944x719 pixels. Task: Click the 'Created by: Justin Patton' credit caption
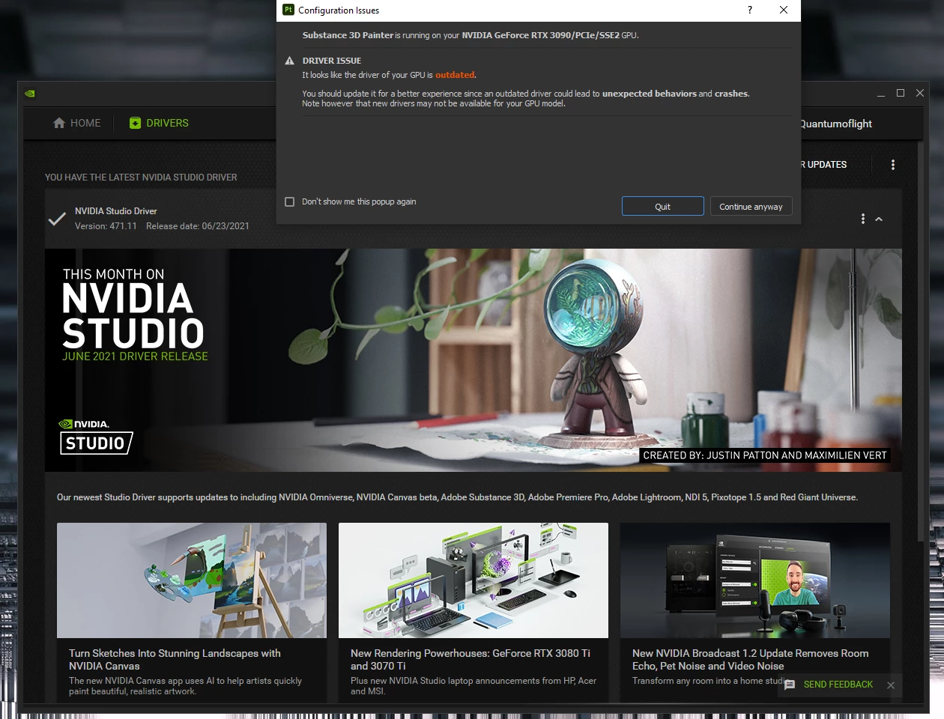[765, 455]
